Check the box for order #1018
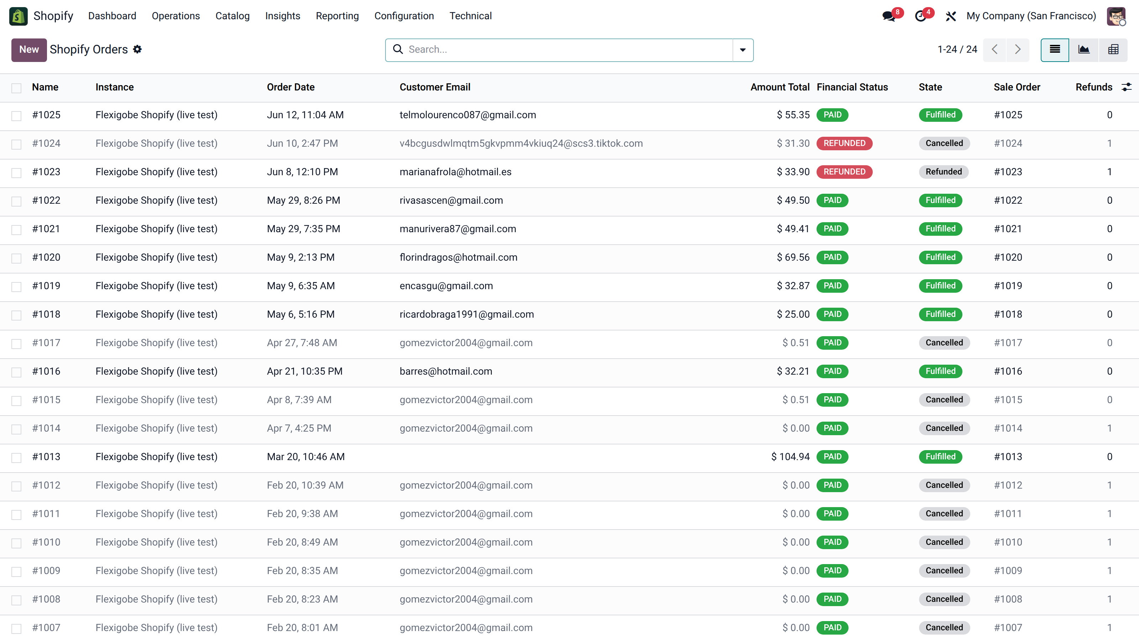 (x=16, y=315)
